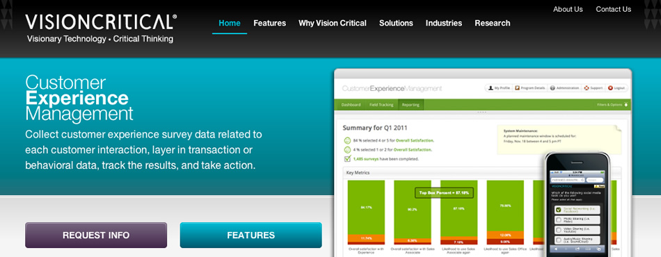This screenshot has width=661, height=257.
Task: Open Program Details via its icon
Action: pyautogui.click(x=517, y=88)
